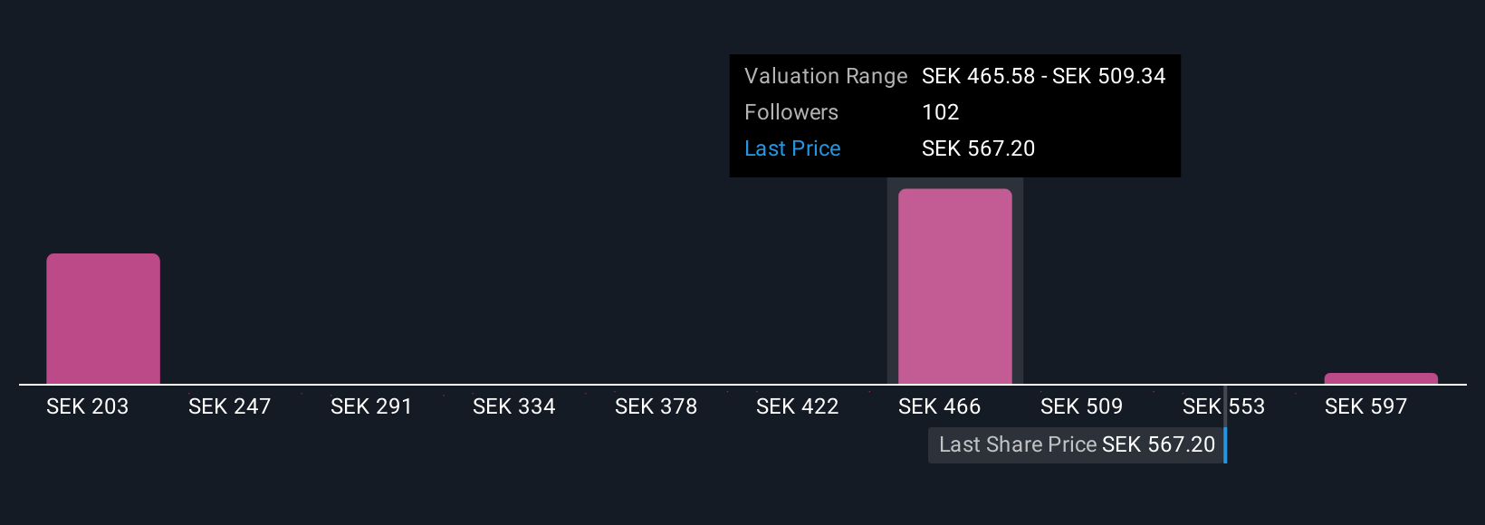
Task: Choose the SEK 509 axis label
Action: tap(1081, 406)
